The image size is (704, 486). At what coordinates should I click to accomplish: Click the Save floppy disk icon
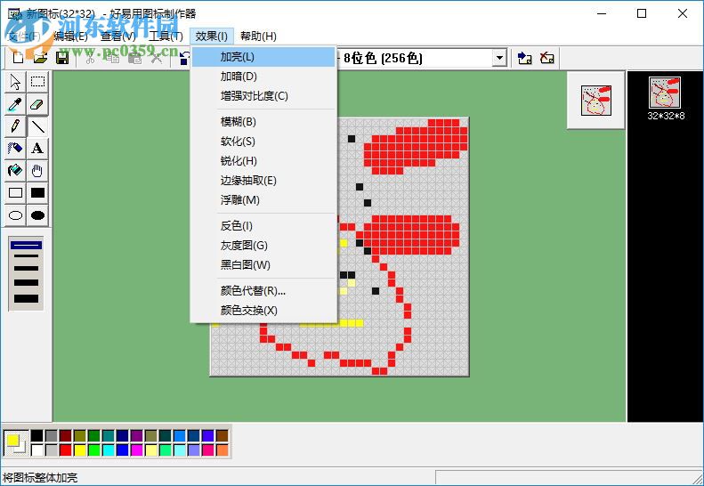[x=62, y=58]
